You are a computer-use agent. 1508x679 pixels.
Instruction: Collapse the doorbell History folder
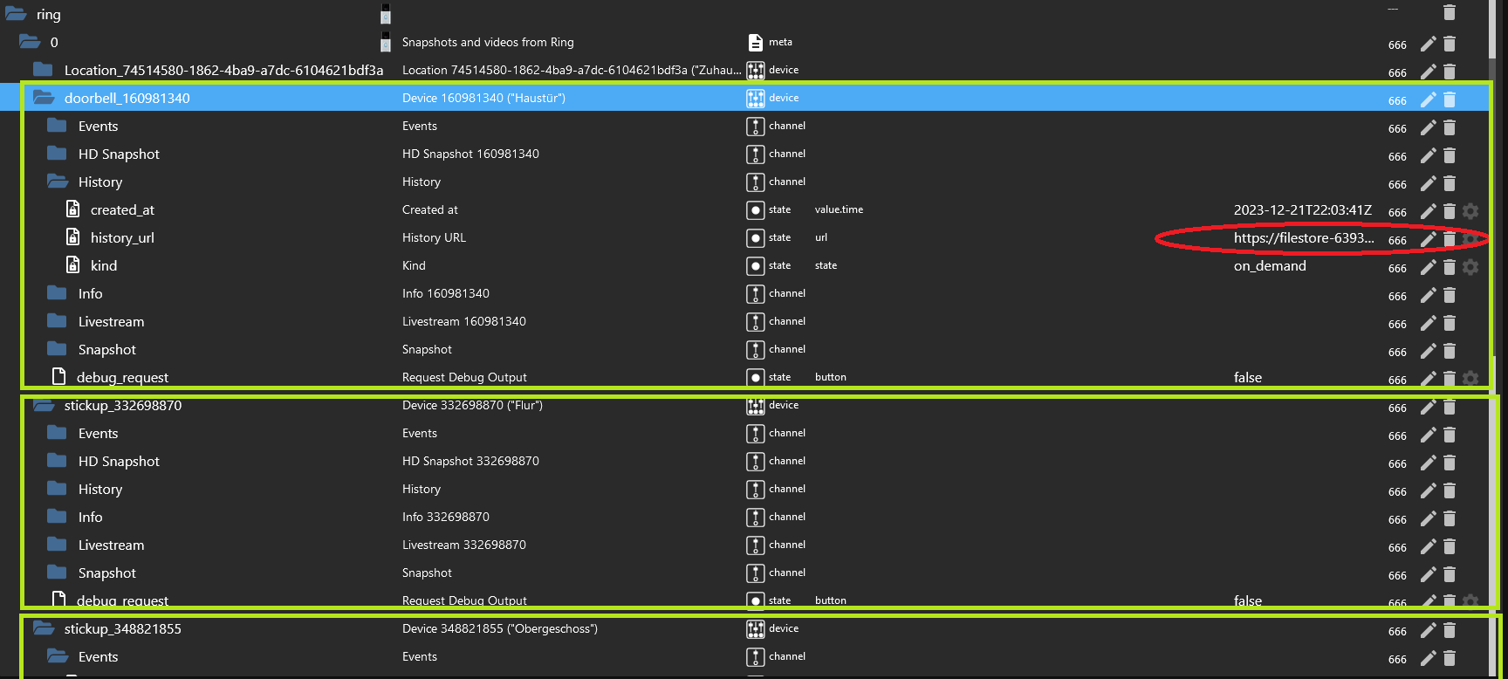click(x=58, y=182)
